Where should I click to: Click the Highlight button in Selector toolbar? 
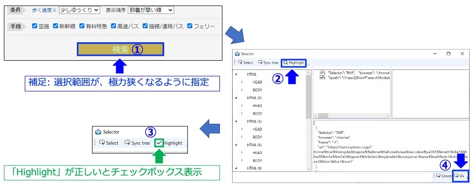[293, 63]
